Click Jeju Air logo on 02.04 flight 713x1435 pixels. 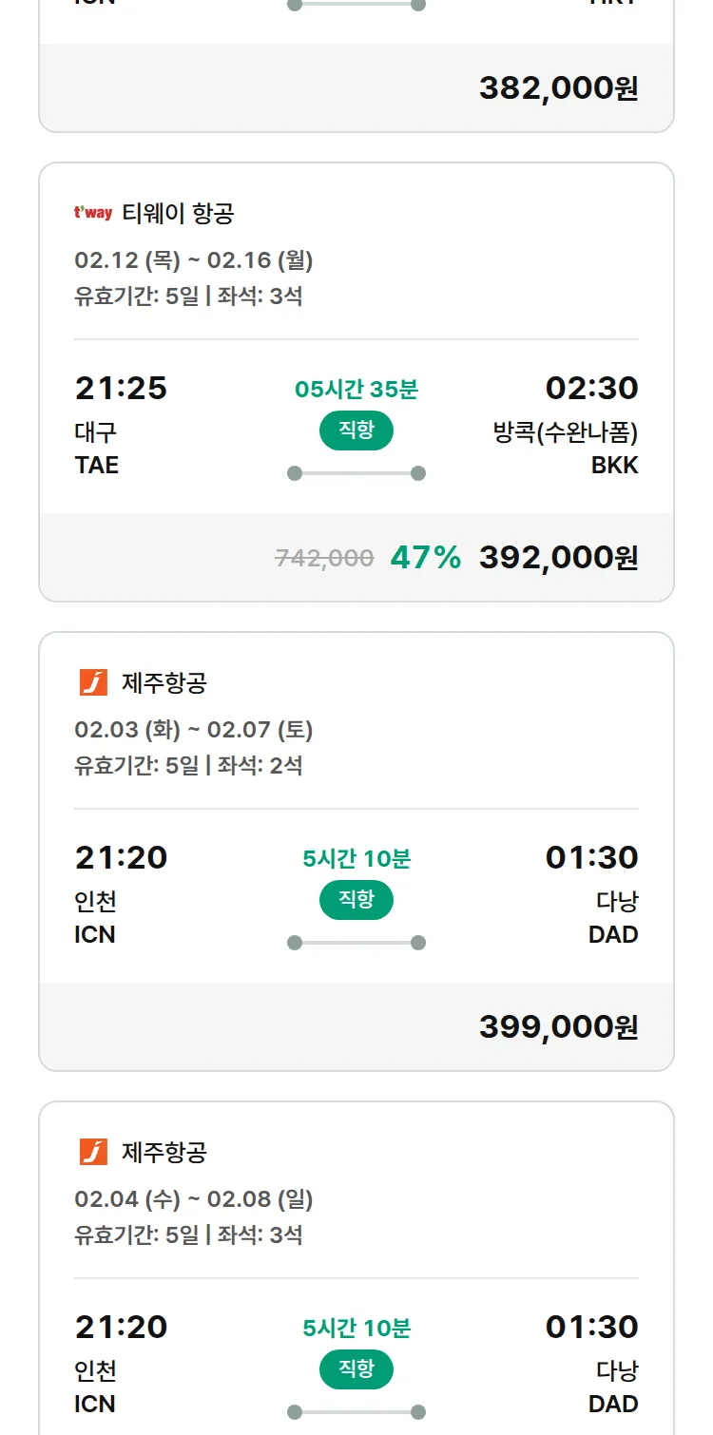pos(93,1152)
